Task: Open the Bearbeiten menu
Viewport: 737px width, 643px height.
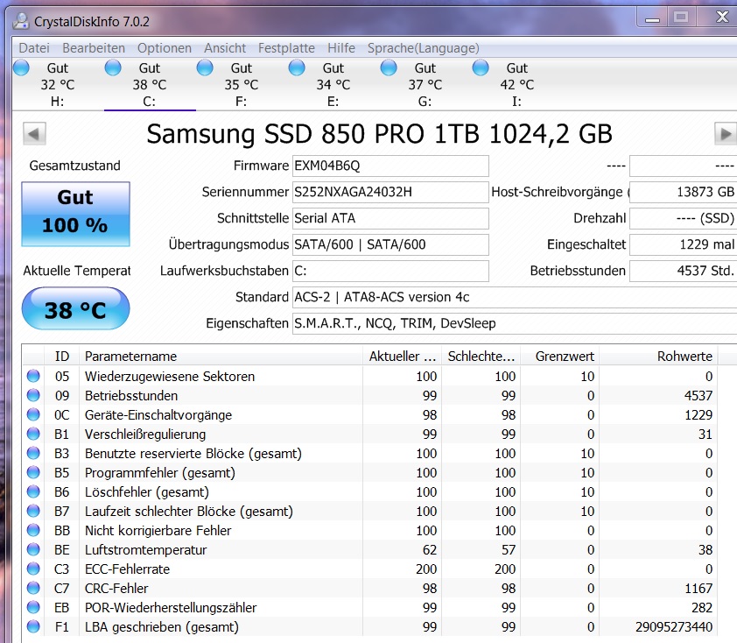Action: (94, 48)
